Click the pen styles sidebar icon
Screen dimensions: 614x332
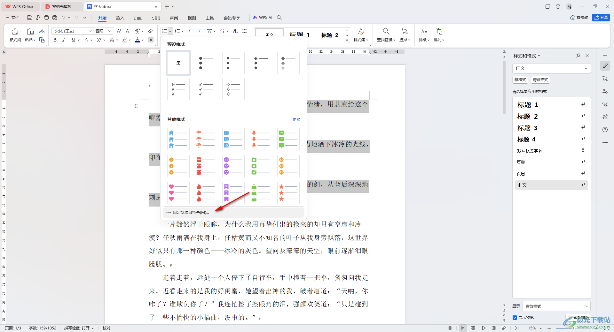pos(605,66)
